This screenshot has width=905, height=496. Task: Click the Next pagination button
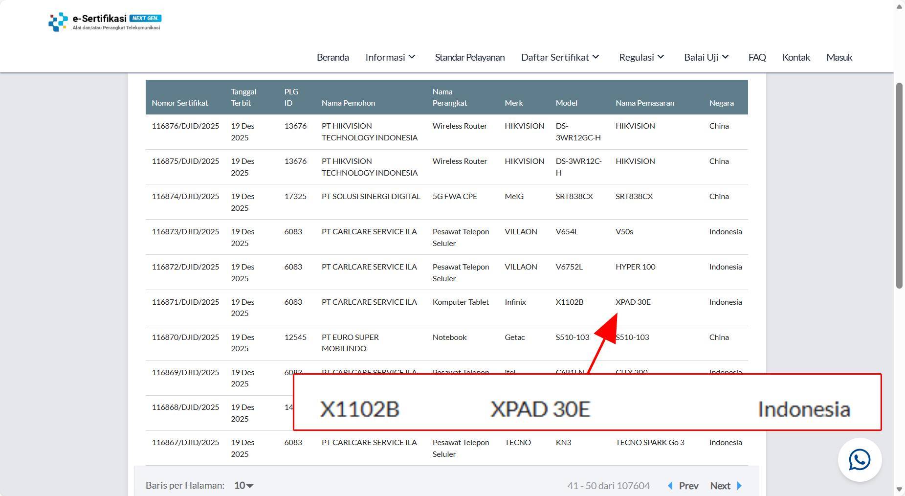click(720, 486)
